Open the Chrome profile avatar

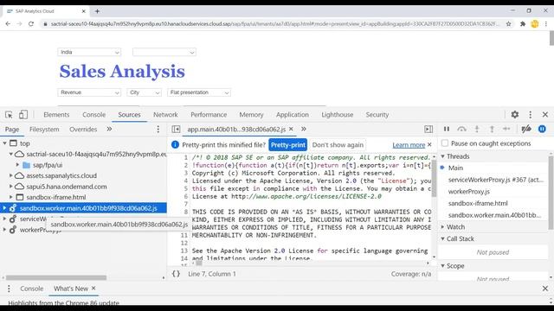(535, 24)
